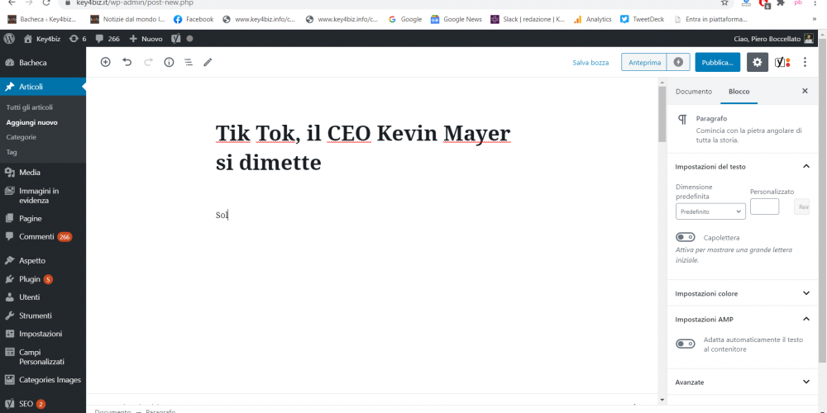Click the post title heading
Screen dimensions: 827x413
tap(363, 148)
